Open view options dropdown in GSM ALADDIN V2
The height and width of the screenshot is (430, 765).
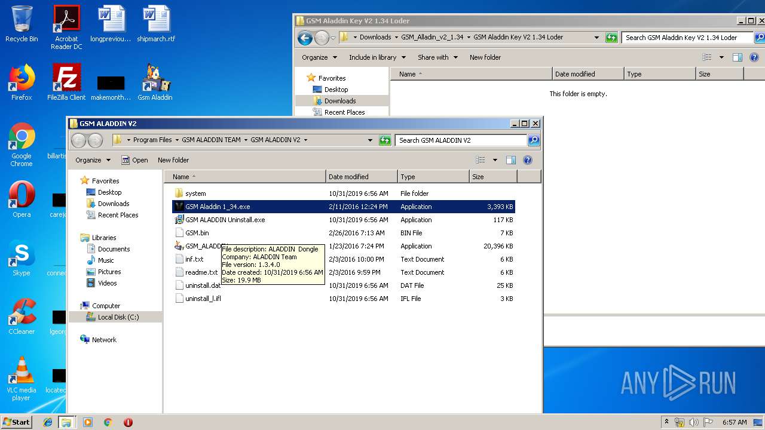pos(495,160)
